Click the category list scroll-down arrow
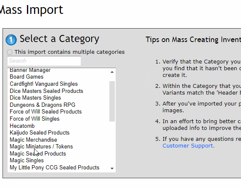This screenshot has width=241, height=190. (x=112, y=169)
